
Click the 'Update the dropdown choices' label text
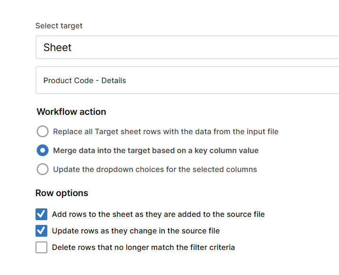[x=155, y=169]
